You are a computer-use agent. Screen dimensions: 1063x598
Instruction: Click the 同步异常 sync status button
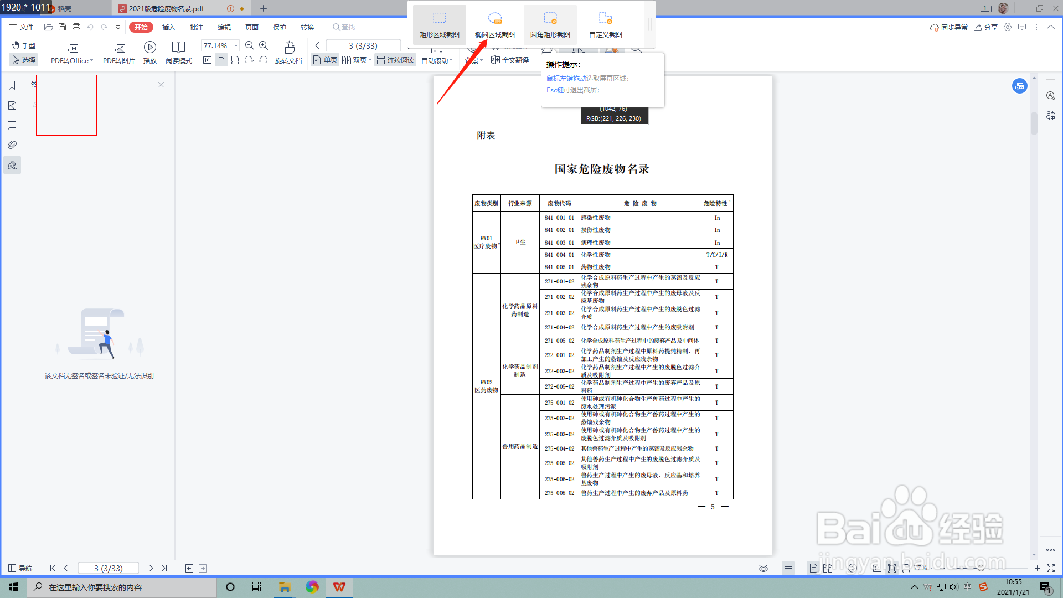(949, 27)
